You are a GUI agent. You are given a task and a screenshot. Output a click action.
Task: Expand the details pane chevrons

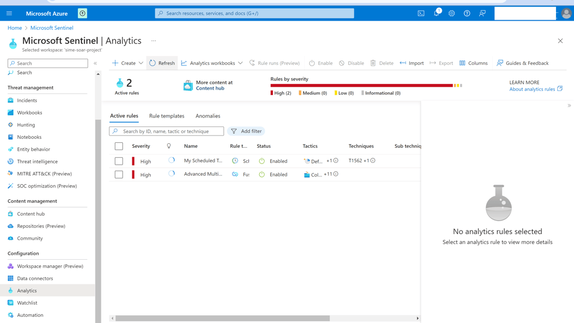tap(570, 106)
